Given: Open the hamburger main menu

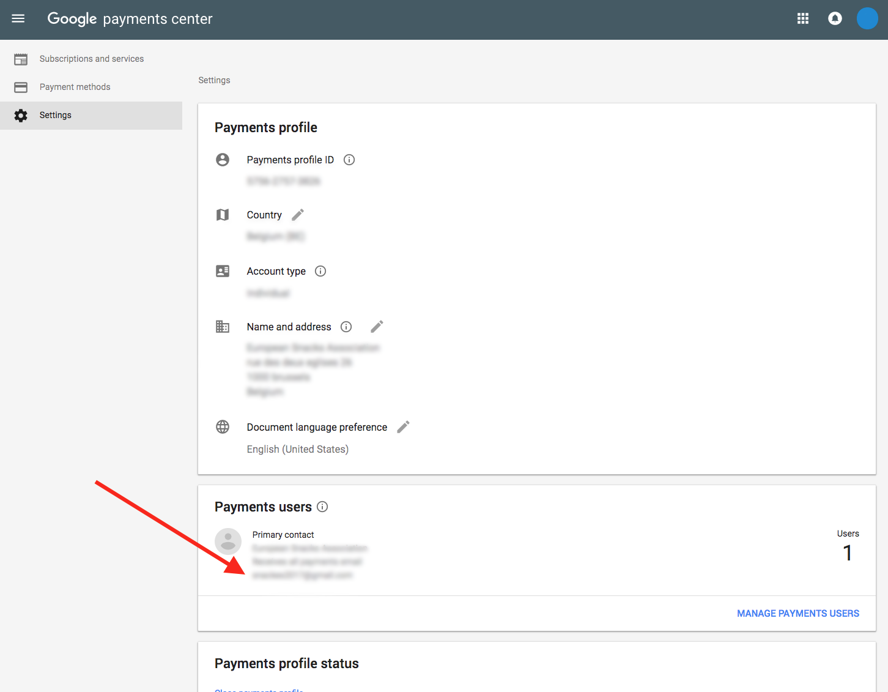Looking at the screenshot, I should 18,19.
